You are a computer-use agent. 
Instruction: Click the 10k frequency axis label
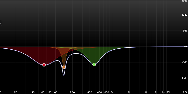click(x=169, y=92)
